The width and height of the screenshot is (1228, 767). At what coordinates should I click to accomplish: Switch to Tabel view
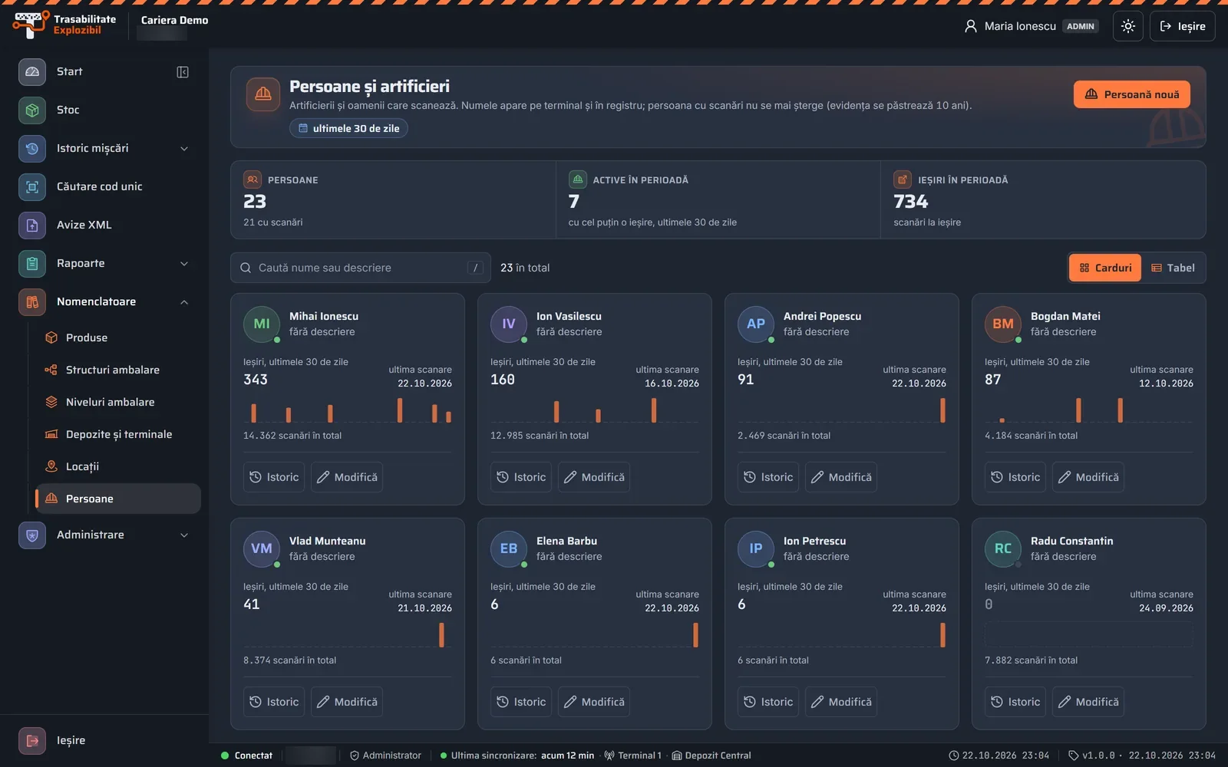click(1173, 268)
